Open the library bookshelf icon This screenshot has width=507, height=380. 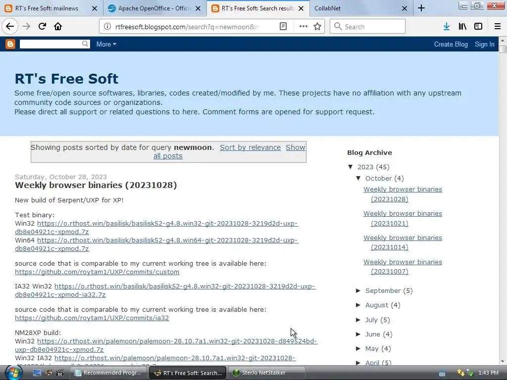462,27
